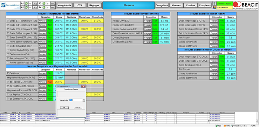Open the Courbes screen

[190, 5]
